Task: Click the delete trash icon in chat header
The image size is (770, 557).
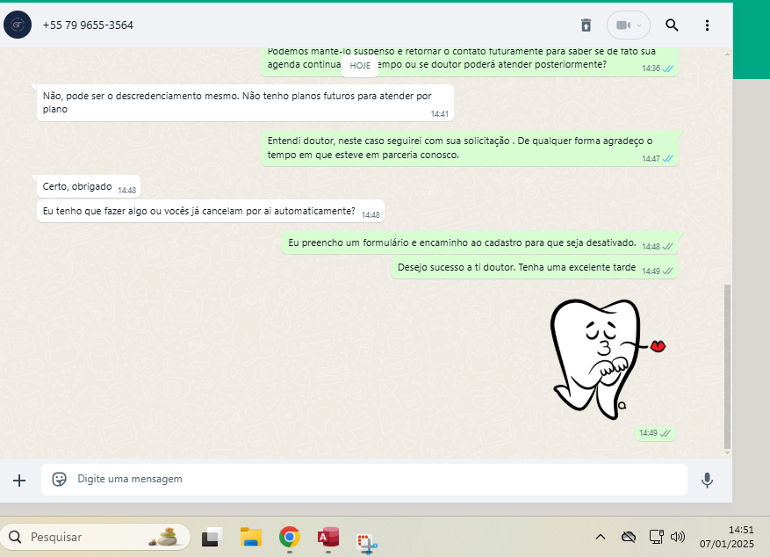Action: click(x=586, y=25)
